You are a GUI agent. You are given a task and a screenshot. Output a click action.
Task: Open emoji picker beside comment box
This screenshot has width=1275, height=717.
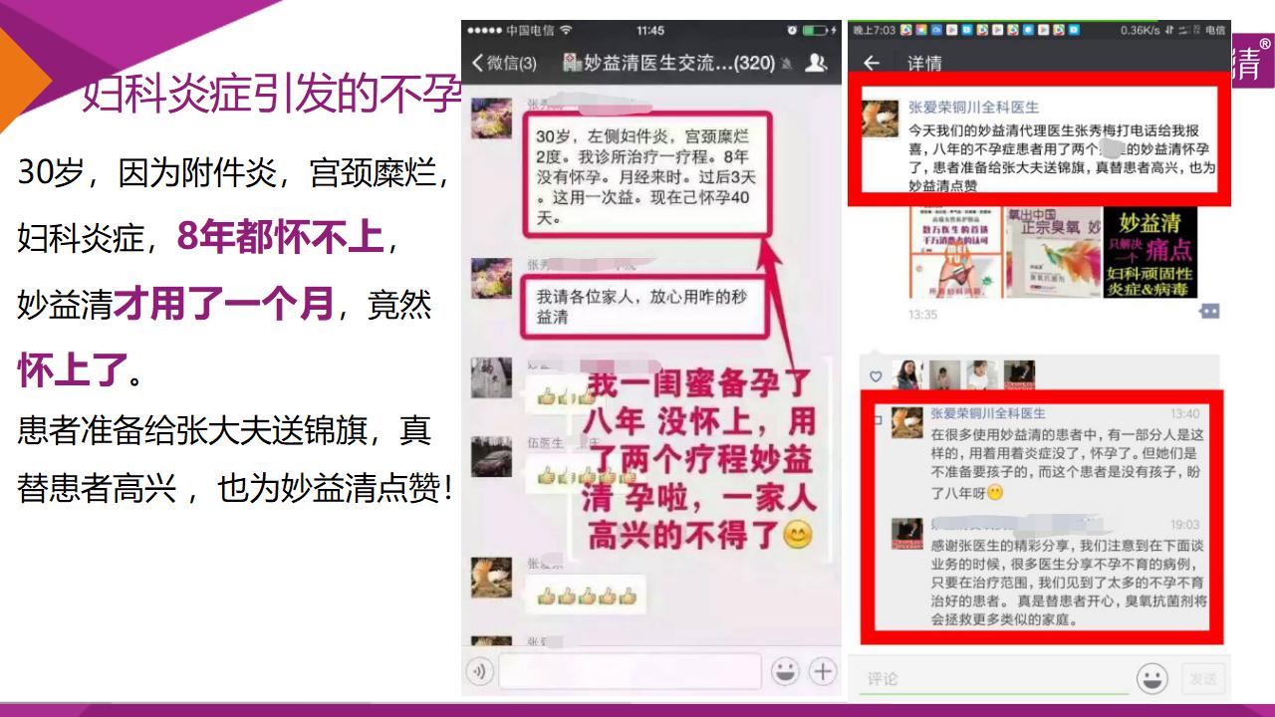pyautogui.click(x=1152, y=679)
